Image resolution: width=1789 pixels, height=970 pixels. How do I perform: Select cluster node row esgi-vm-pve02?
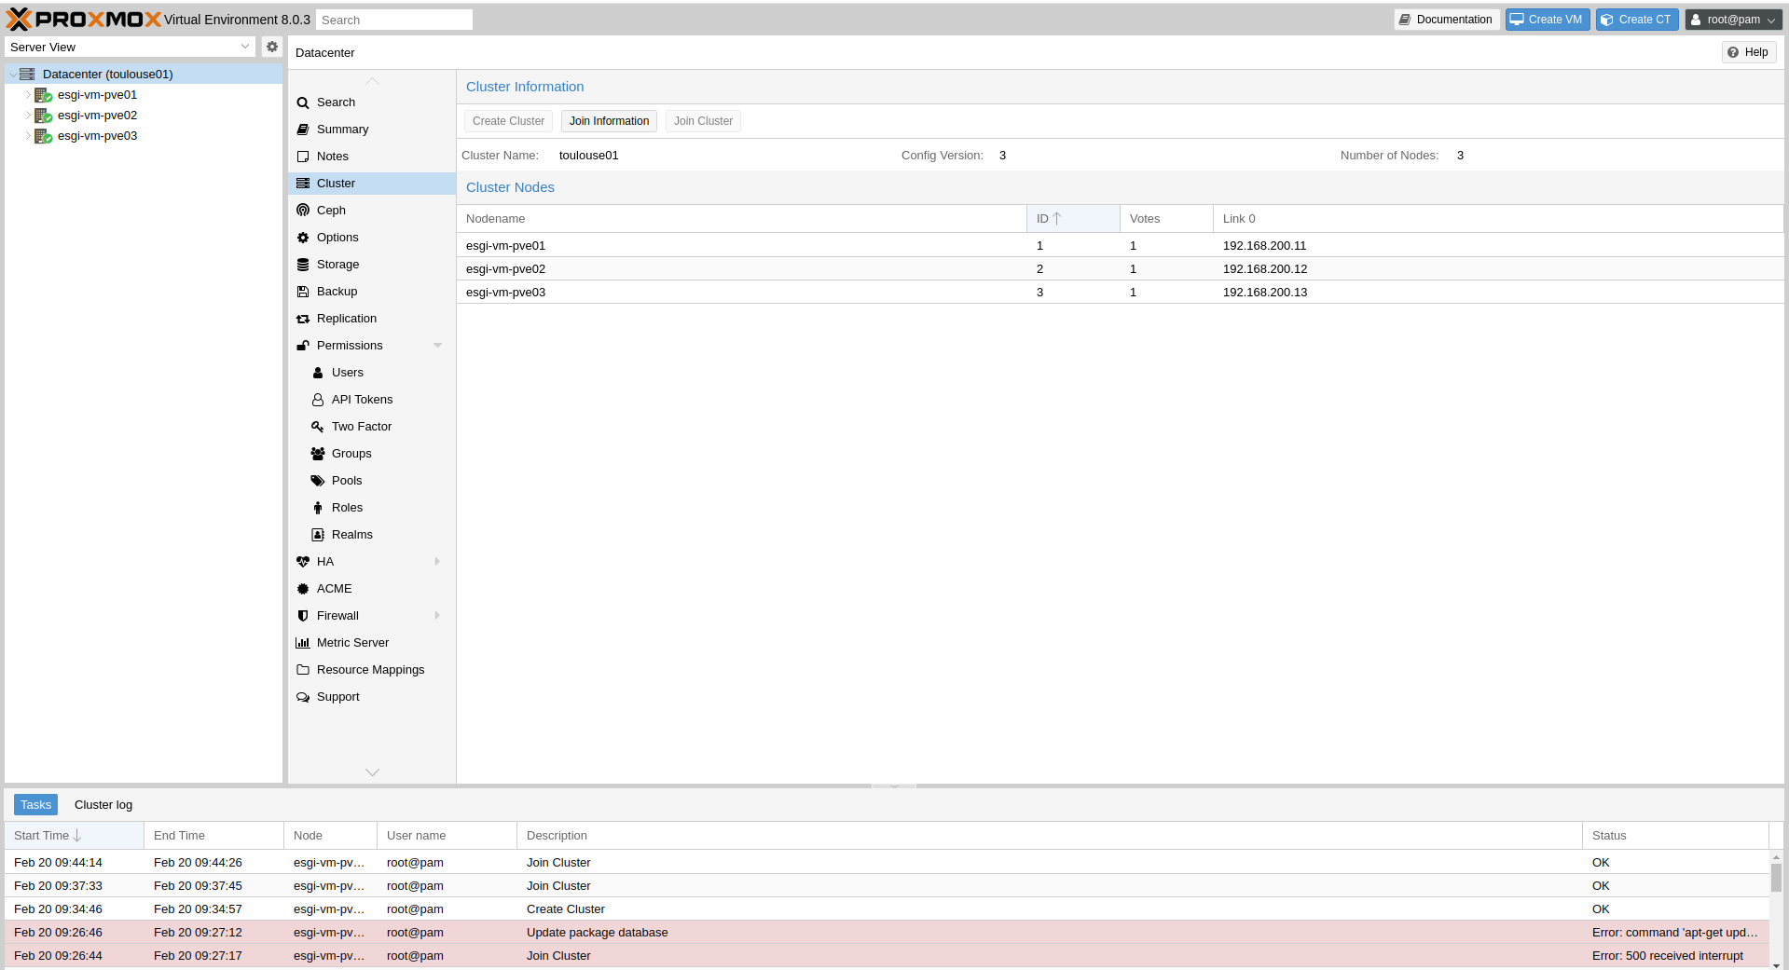[x=1120, y=269]
